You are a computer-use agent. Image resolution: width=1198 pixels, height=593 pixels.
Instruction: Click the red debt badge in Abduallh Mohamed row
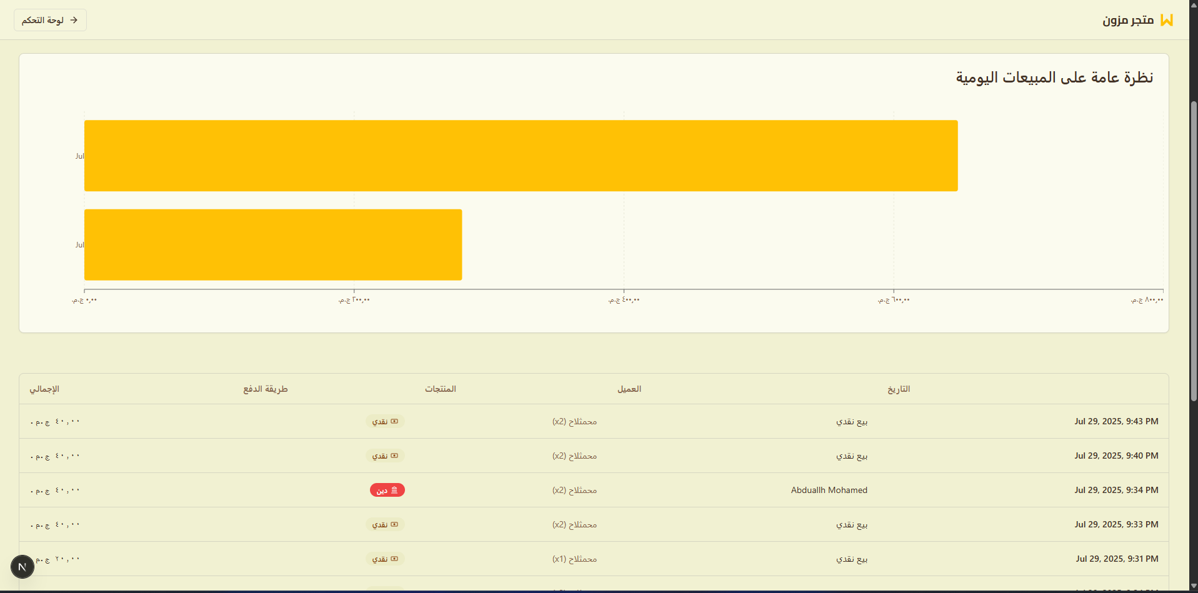pyautogui.click(x=387, y=491)
